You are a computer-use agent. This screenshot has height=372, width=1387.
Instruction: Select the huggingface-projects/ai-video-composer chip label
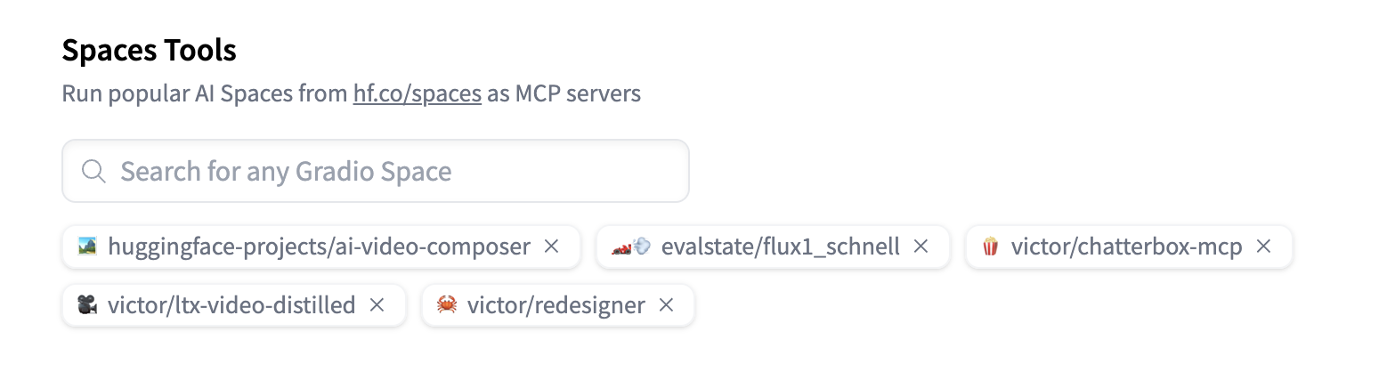pyautogui.click(x=319, y=247)
